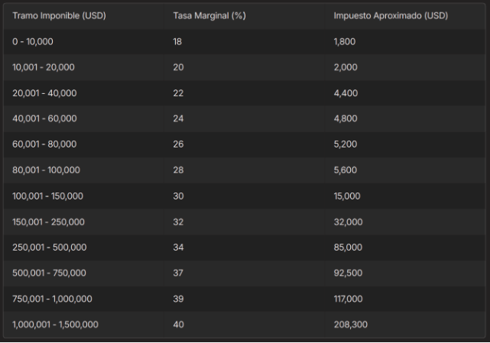This screenshot has width=490, height=343.
Task: Select the 40,001 - 60,000 bracket cell
Action: 44,119
